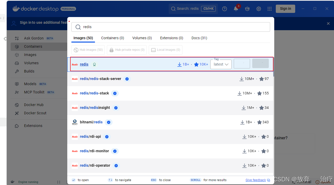Open Builds in the sidebar
The image size is (334, 185).
click(x=29, y=71)
